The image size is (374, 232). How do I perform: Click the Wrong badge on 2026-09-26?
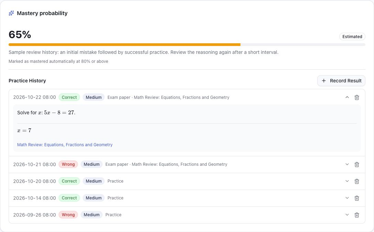pyautogui.click(x=68, y=214)
